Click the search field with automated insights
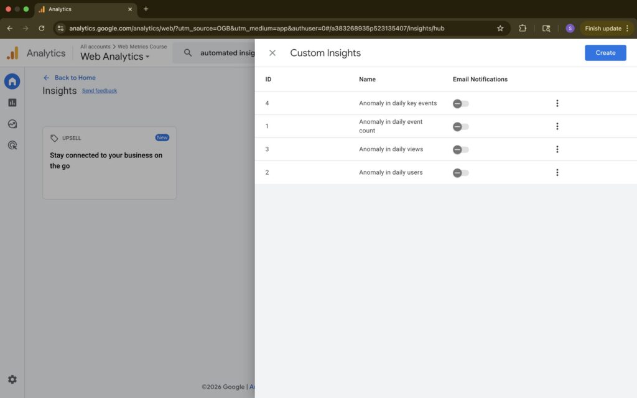Viewport: 637px width, 398px height. pos(227,53)
